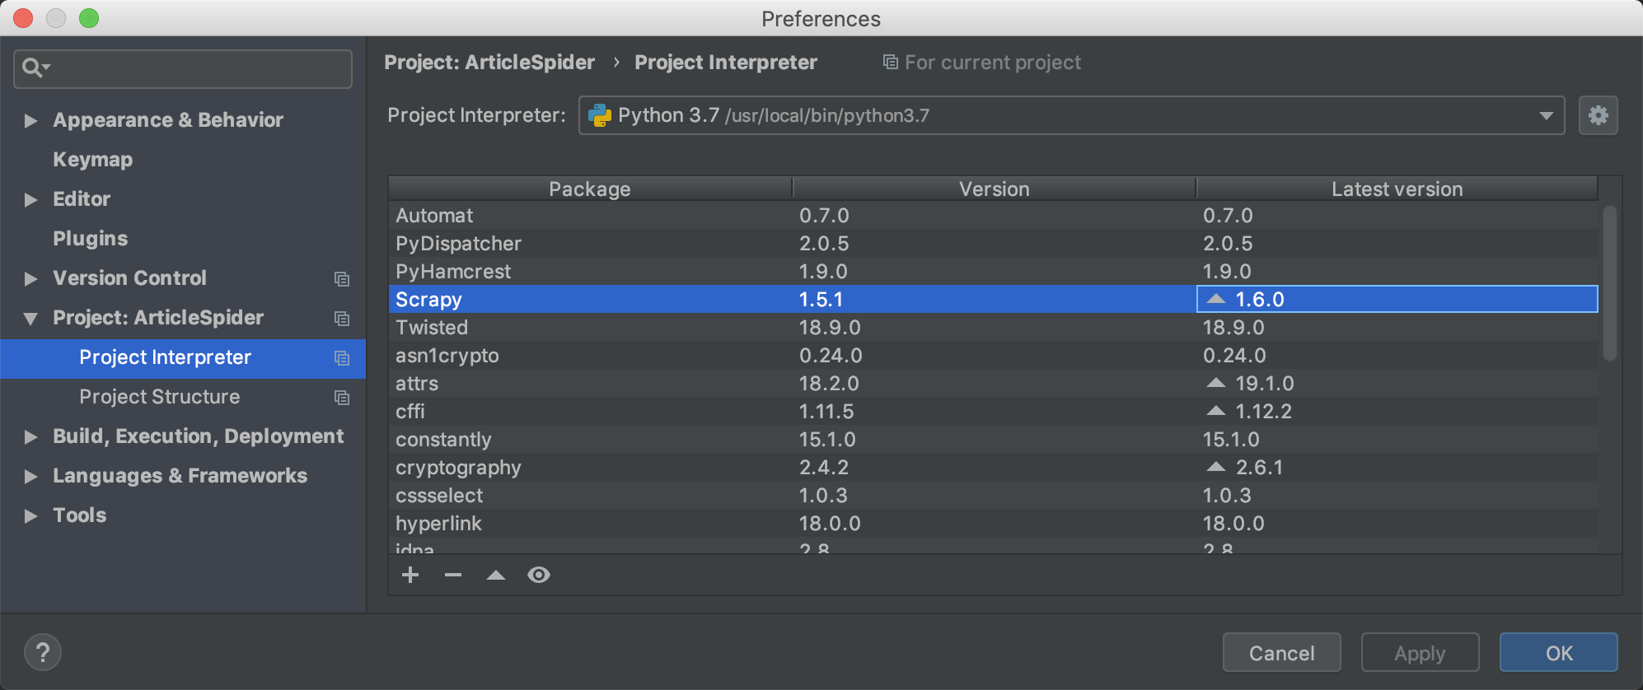Toggle show early releases eye icon

point(539,575)
